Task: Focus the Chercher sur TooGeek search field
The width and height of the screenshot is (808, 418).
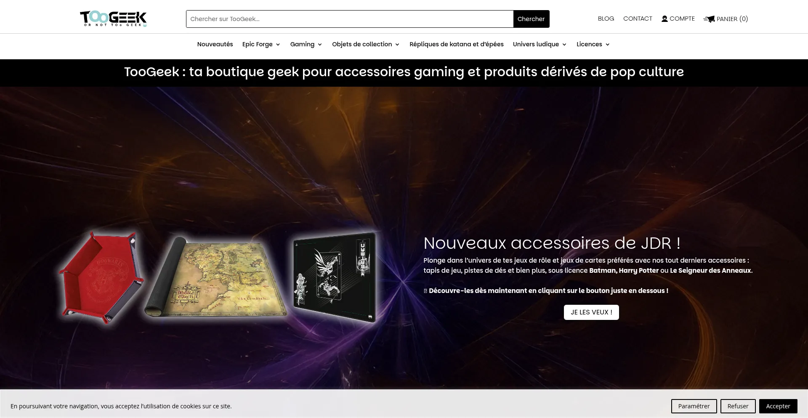Action: point(350,19)
